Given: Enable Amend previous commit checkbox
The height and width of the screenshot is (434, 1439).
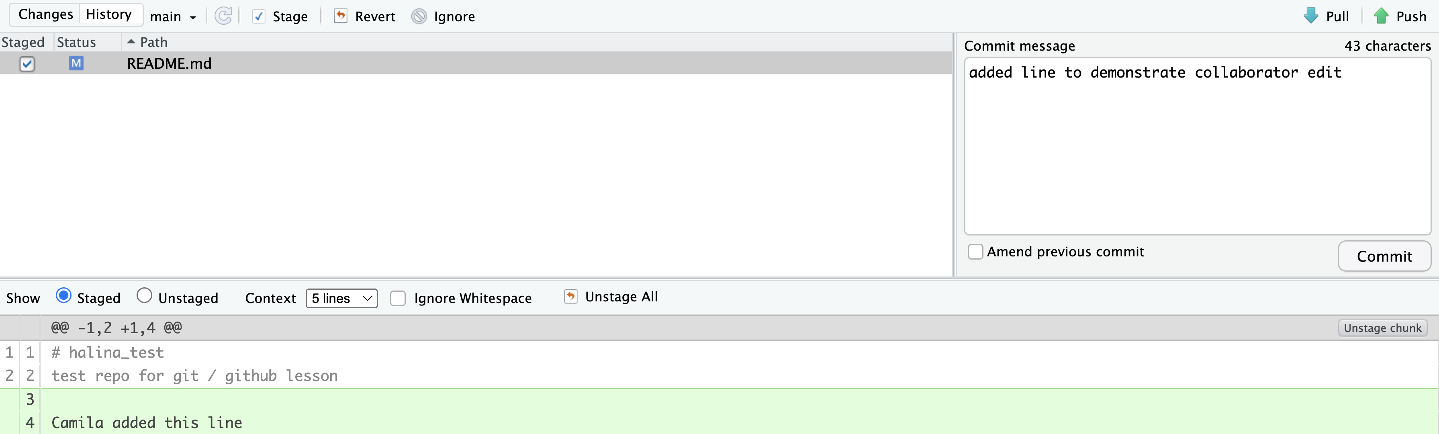Looking at the screenshot, I should click(975, 251).
